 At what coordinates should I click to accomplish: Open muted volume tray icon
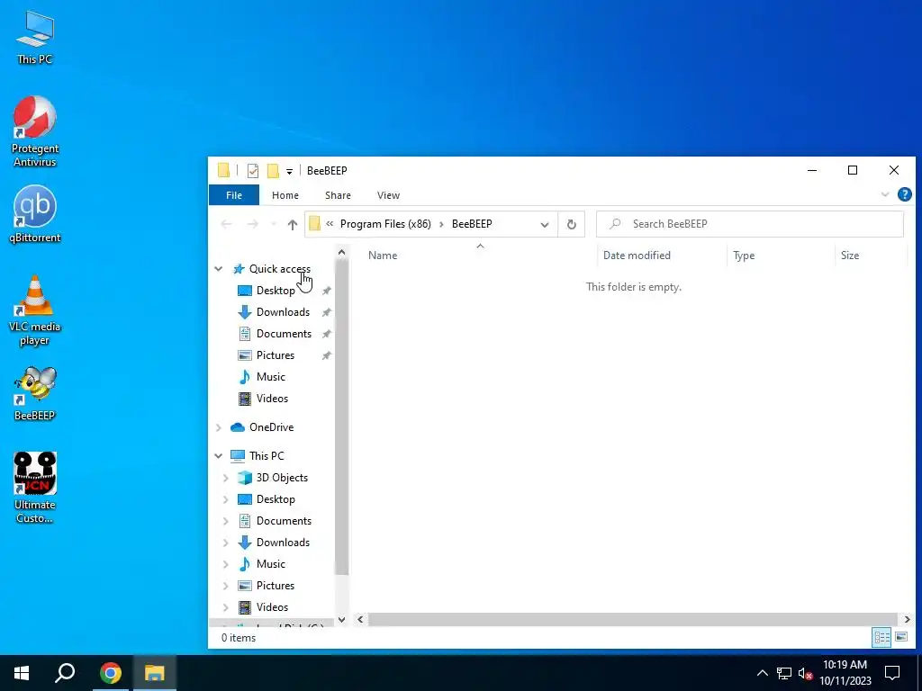point(805,673)
